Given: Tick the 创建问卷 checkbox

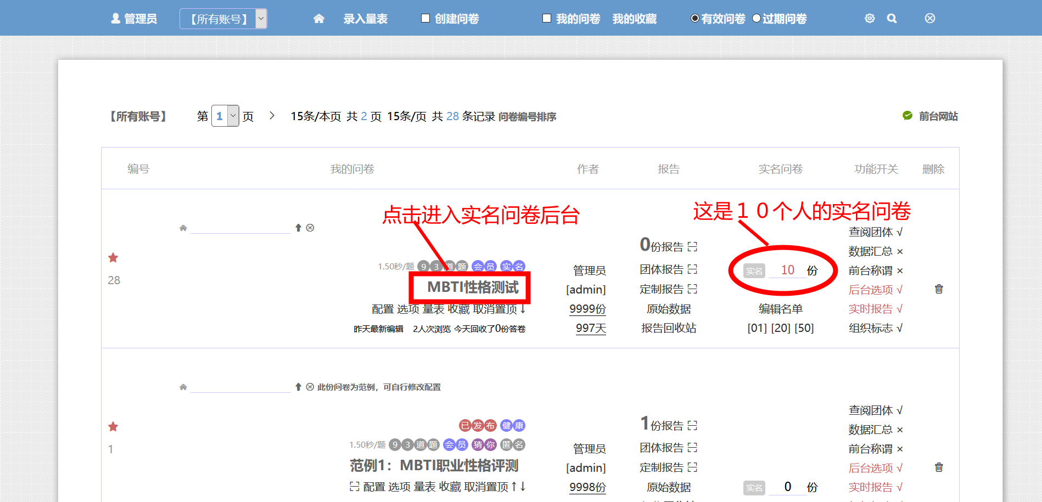Looking at the screenshot, I should coord(425,18).
